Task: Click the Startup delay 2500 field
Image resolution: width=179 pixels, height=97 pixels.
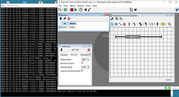Action: (x=84, y=67)
